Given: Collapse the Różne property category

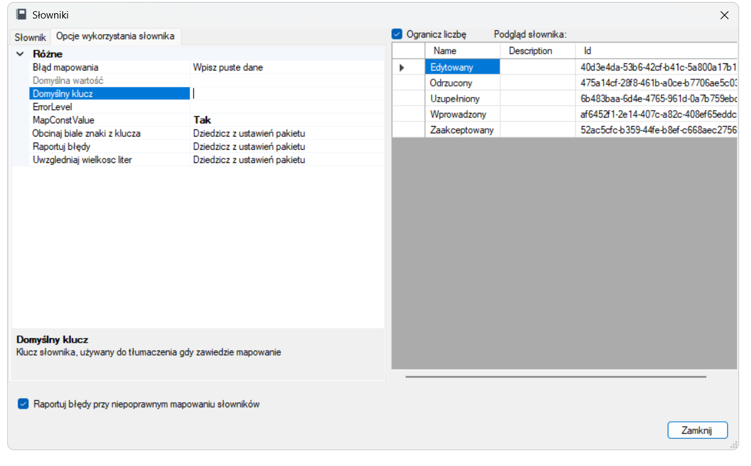Looking at the screenshot, I should (x=20, y=54).
